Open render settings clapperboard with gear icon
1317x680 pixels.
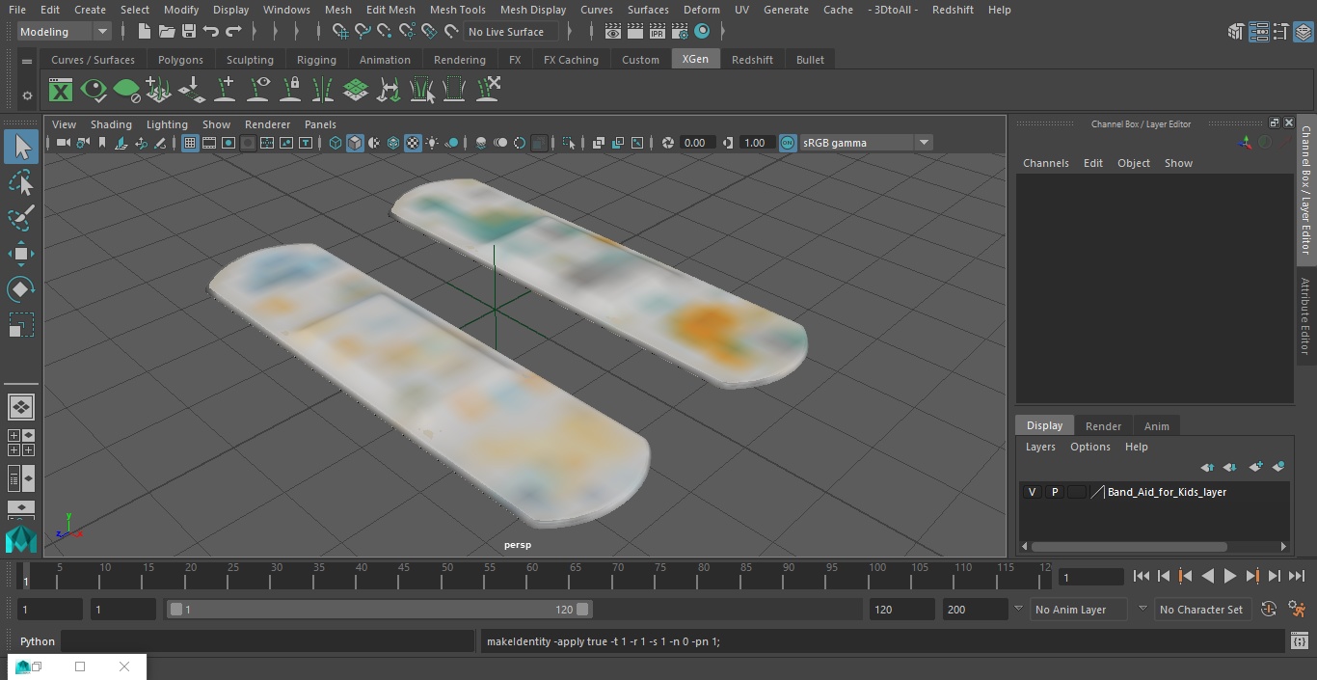pyautogui.click(x=679, y=32)
